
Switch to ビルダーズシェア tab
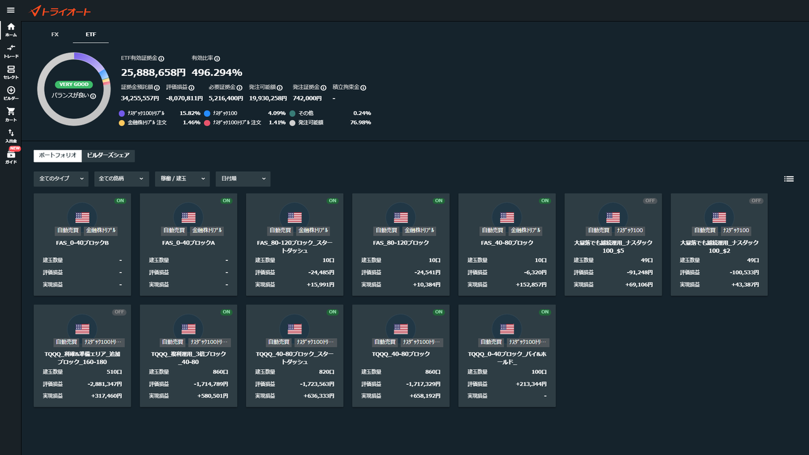click(108, 155)
